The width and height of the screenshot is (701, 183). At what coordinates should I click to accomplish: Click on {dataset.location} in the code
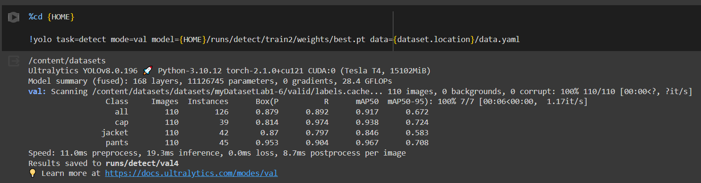click(433, 40)
